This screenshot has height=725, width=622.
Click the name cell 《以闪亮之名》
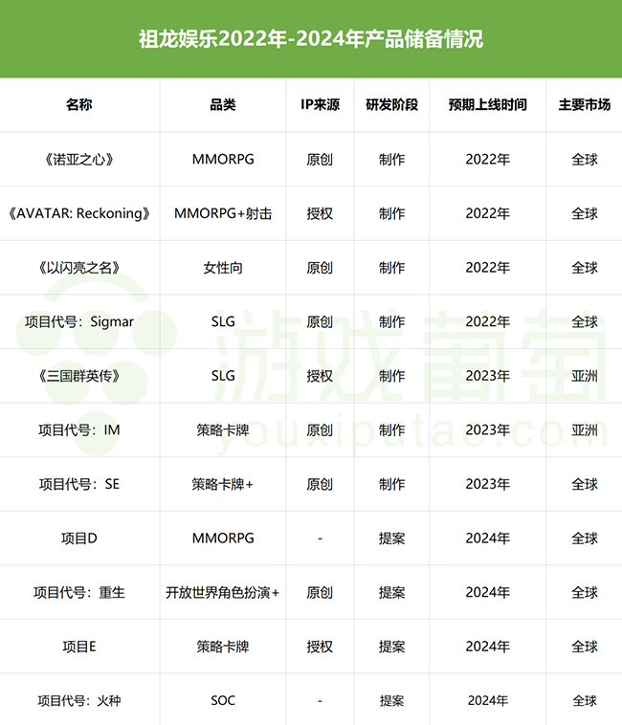(79, 268)
